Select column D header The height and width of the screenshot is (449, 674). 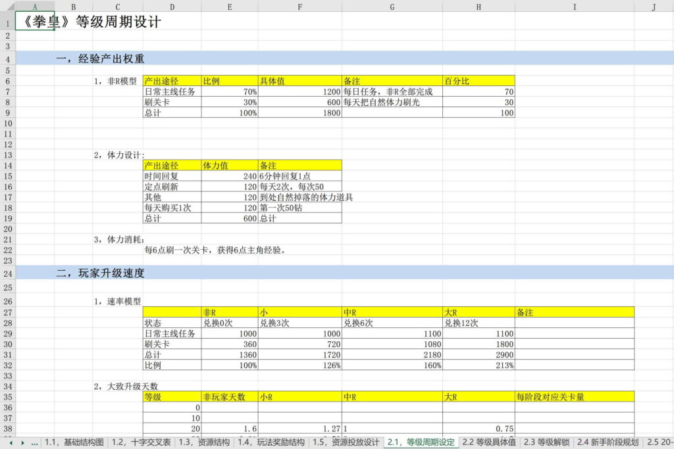[172, 7]
